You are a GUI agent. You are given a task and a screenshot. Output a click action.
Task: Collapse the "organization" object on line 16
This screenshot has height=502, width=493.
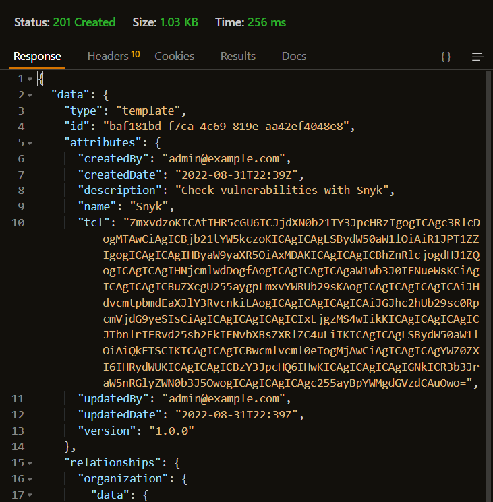coord(30,479)
